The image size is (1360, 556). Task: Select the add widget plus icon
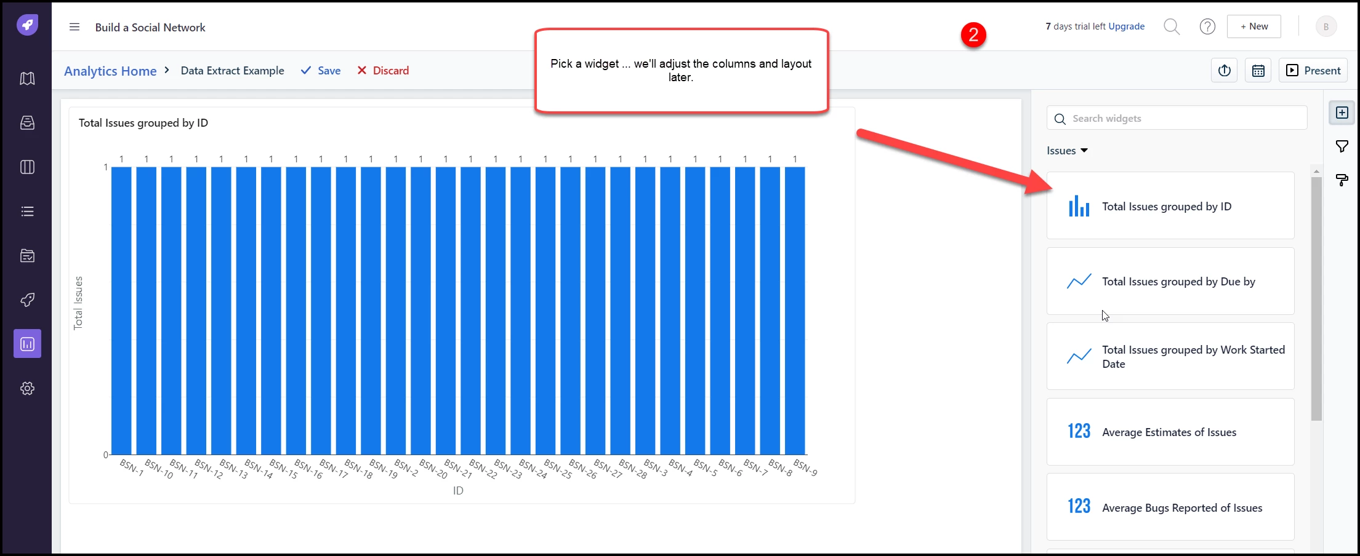point(1342,113)
